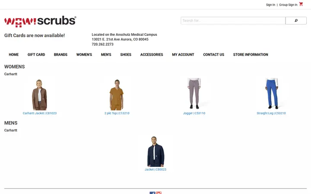Image resolution: width=311 pixels, height=194 pixels.
Task: Open the Facebook icon in footer
Action: 152,193
